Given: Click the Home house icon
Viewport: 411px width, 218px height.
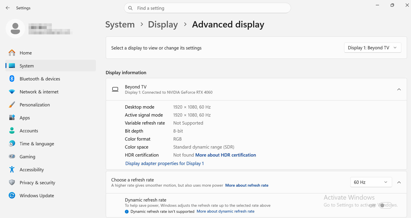Looking at the screenshot, I should [12, 53].
